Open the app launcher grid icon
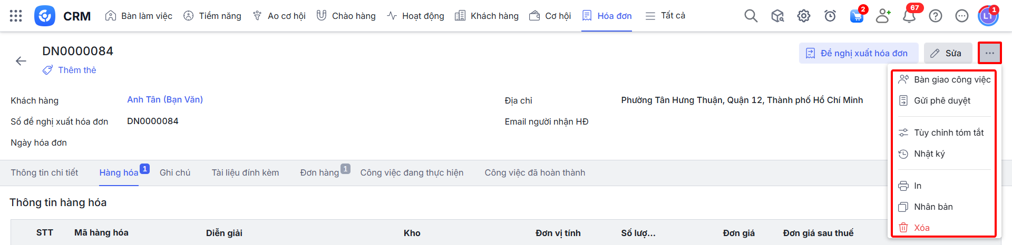This screenshot has height=245, width=1012. click(x=16, y=16)
